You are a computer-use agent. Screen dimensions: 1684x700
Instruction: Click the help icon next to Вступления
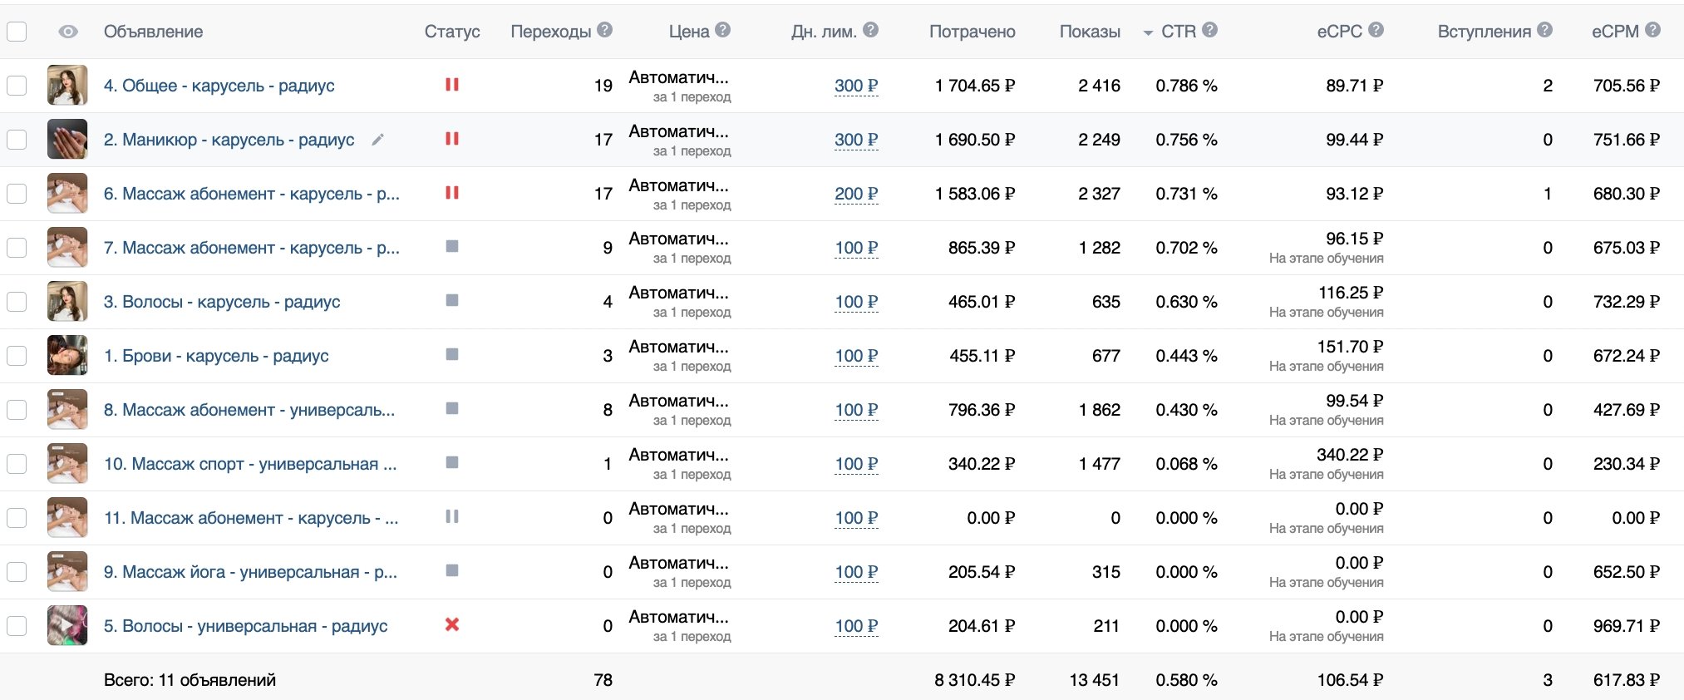(x=1544, y=30)
